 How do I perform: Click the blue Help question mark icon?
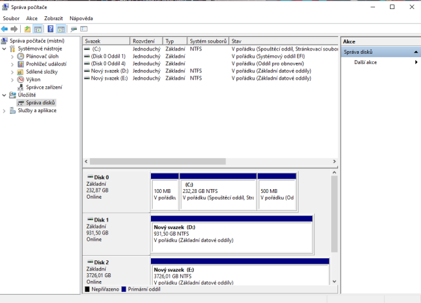[x=49, y=29]
